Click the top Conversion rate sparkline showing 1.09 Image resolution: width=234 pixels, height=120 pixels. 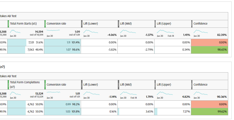pos(54,31)
